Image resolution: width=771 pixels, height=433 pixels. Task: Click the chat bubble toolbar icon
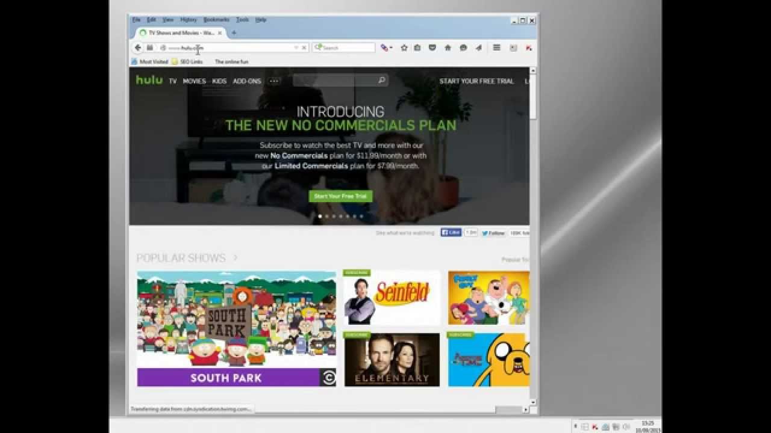463,48
